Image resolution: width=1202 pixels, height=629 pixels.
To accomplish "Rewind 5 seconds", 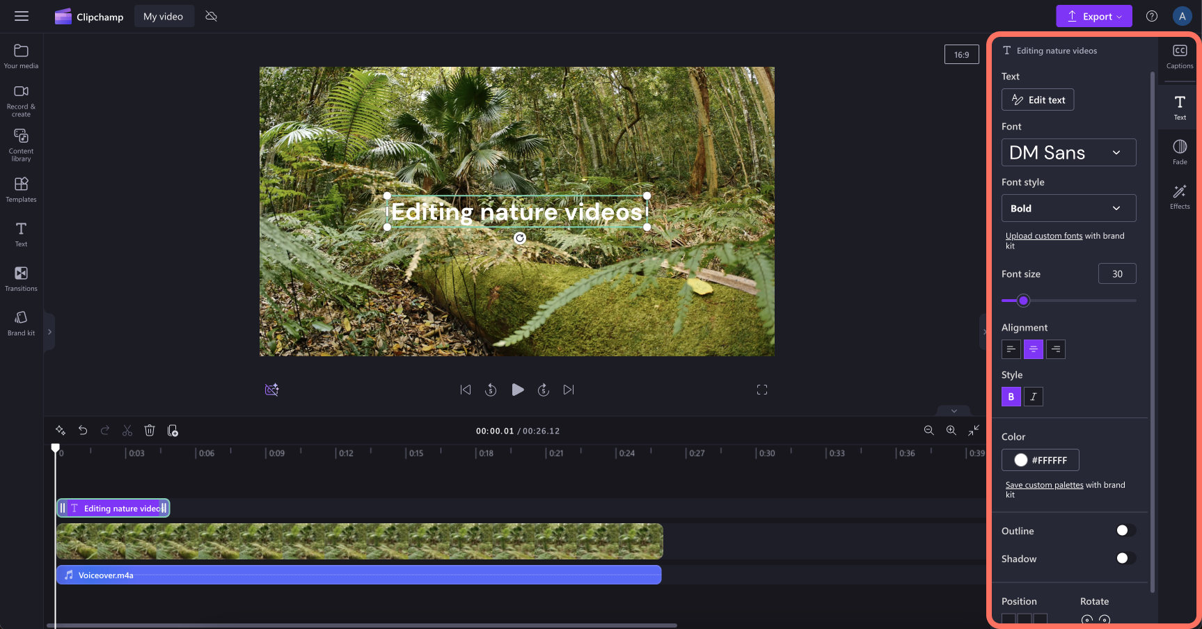I will click(491, 390).
